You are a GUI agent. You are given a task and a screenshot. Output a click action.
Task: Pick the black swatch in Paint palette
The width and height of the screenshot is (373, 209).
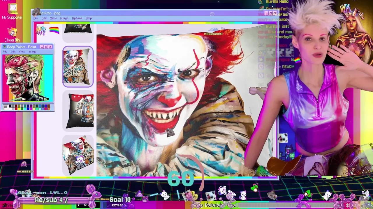[10, 106]
